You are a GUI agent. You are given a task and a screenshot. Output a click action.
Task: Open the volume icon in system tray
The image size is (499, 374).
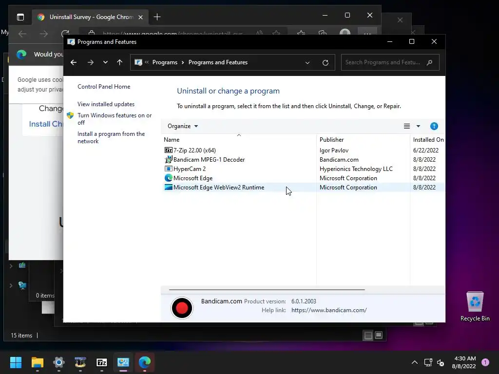[x=441, y=362]
